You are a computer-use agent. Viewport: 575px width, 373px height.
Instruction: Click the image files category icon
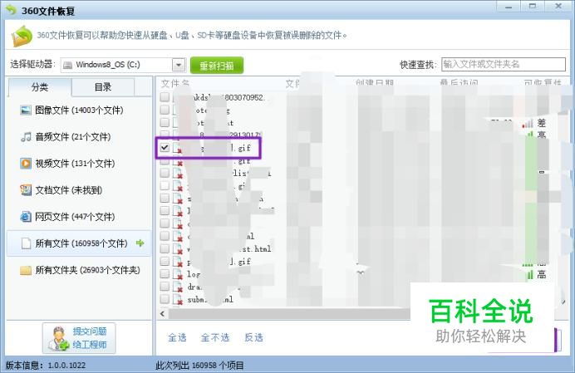26,110
